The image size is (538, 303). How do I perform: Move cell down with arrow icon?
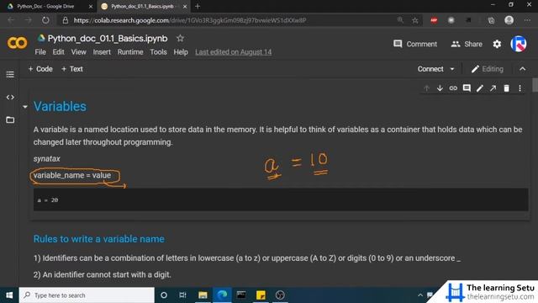pyautogui.click(x=440, y=88)
